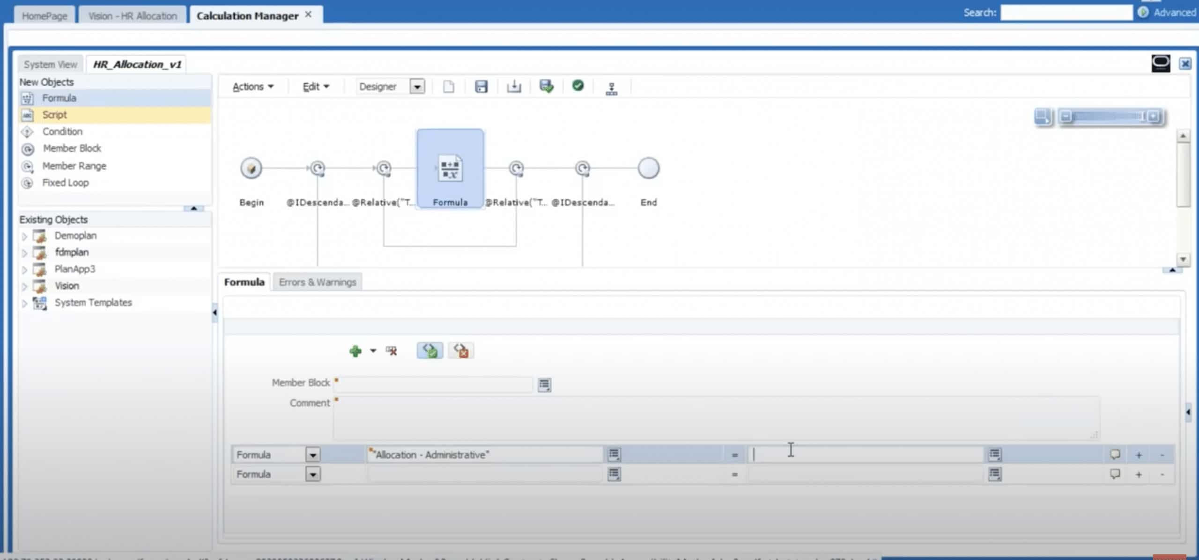The height and width of the screenshot is (560, 1199).
Task: Click the Delete grid row icon
Action: pyautogui.click(x=392, y=351)
